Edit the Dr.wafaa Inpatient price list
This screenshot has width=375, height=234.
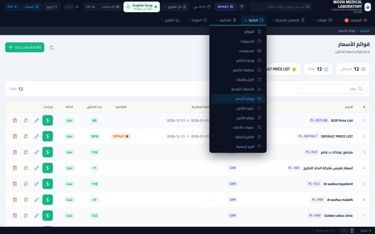[x=37, y=184]
